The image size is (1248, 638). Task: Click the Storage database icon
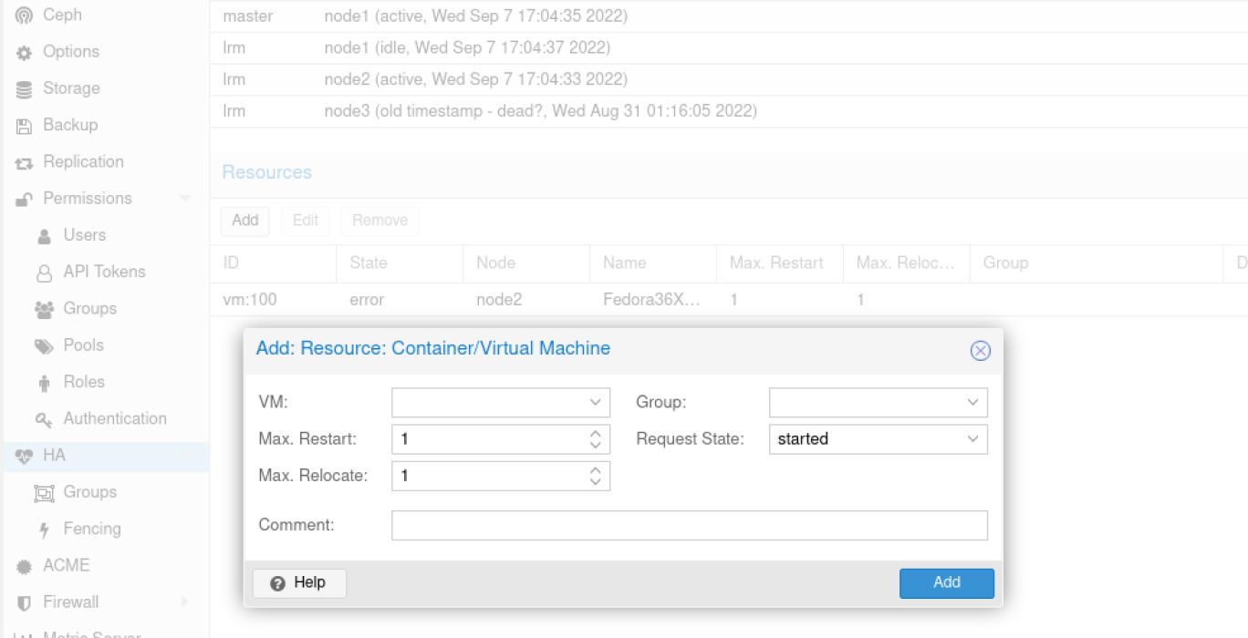click(25, 89)
